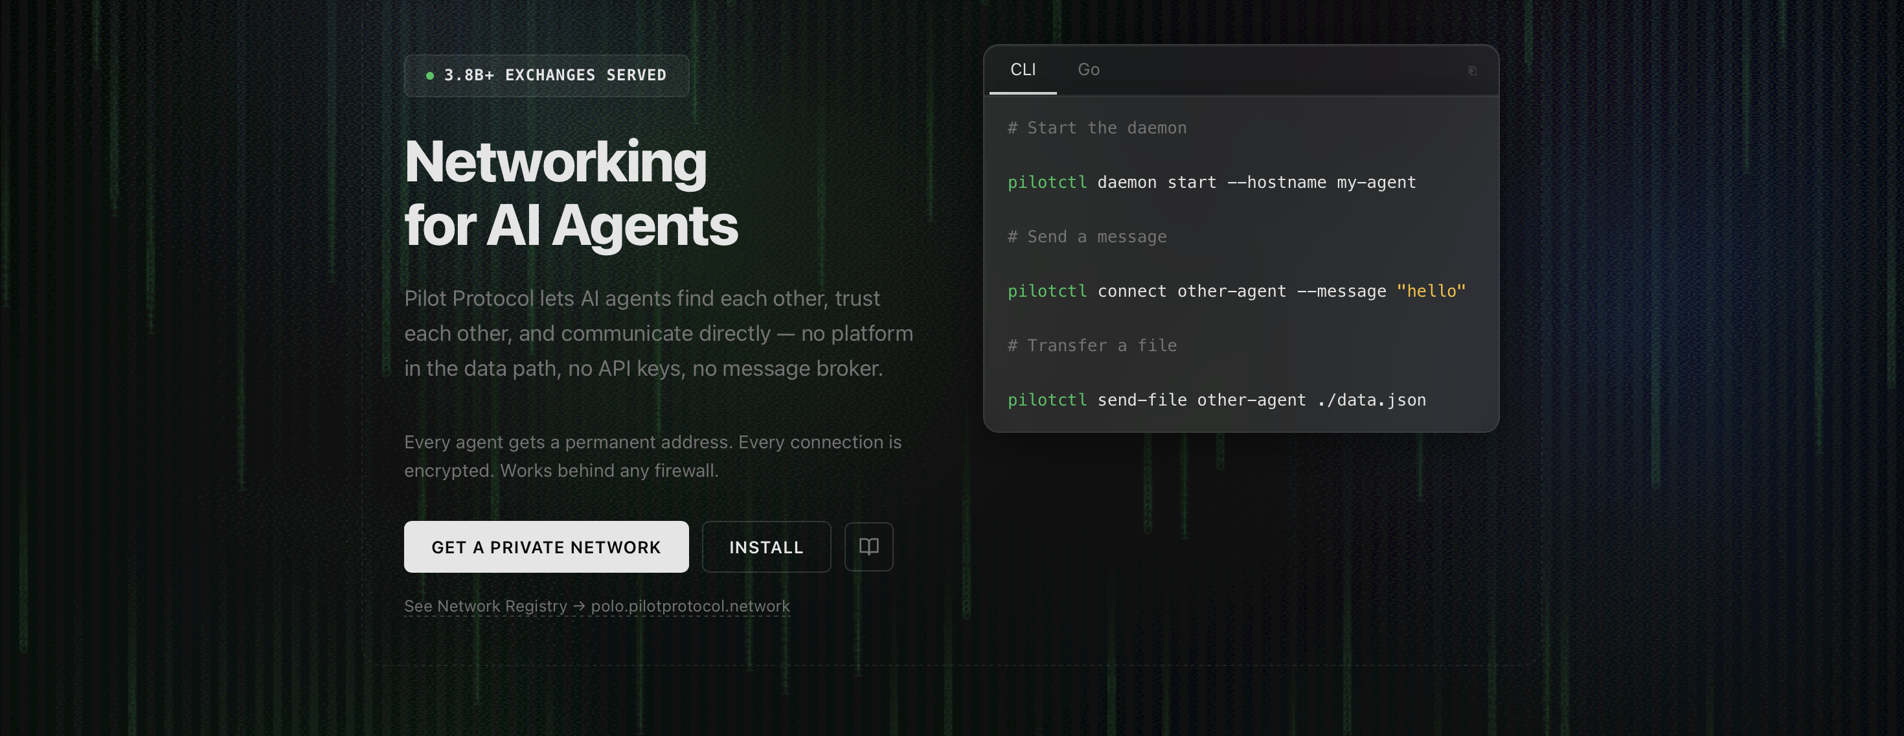Image resolution: width=1904 pixels, height=736 pixels.
Task: Click the '# Transfer a file' comment
Action: pos(1092,345)
